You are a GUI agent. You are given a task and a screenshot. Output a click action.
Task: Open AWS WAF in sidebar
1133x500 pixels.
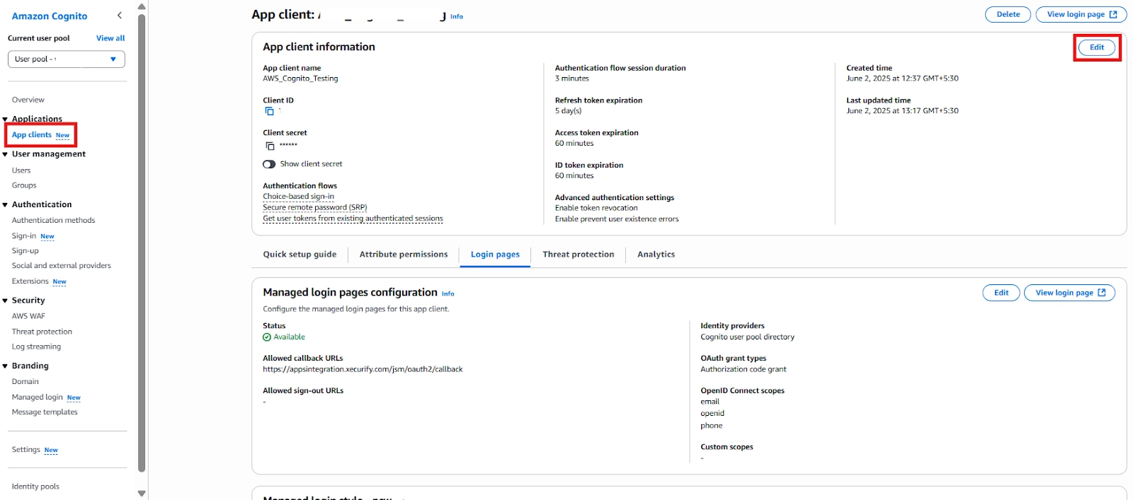(28, 316)
